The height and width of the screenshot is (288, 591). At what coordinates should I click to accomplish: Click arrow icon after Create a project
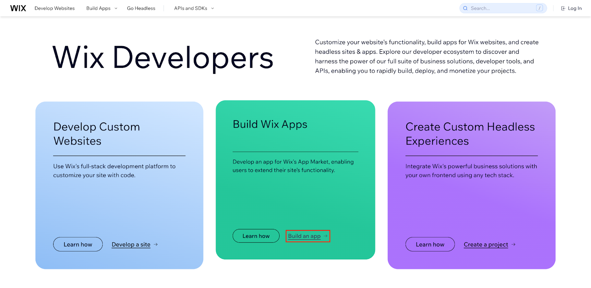point(513,244)
